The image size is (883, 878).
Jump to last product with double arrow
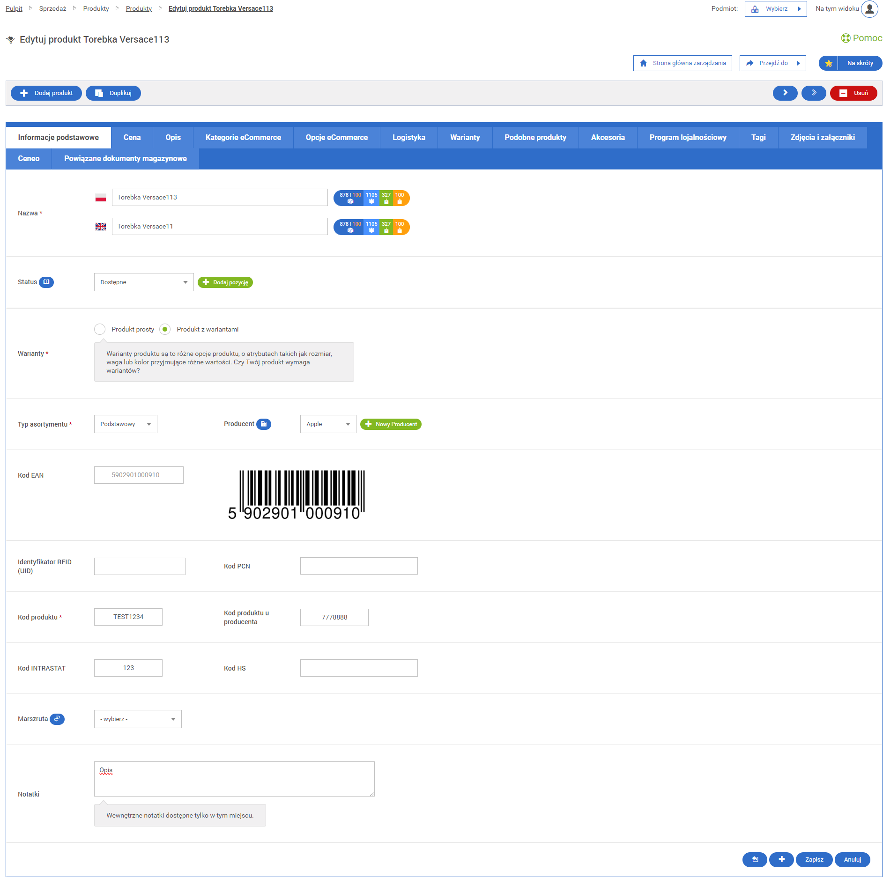(813, 93)
